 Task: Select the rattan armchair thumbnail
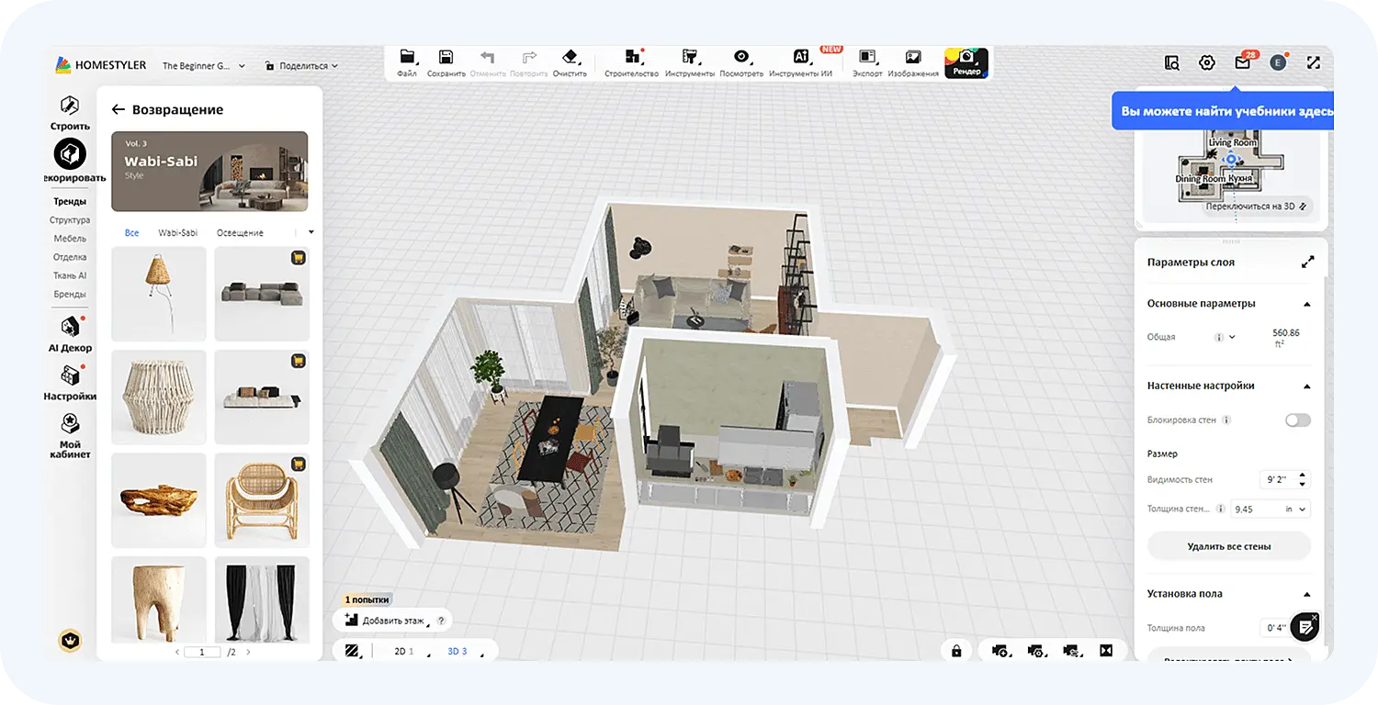pyautogui.click(x=262, y=500)
